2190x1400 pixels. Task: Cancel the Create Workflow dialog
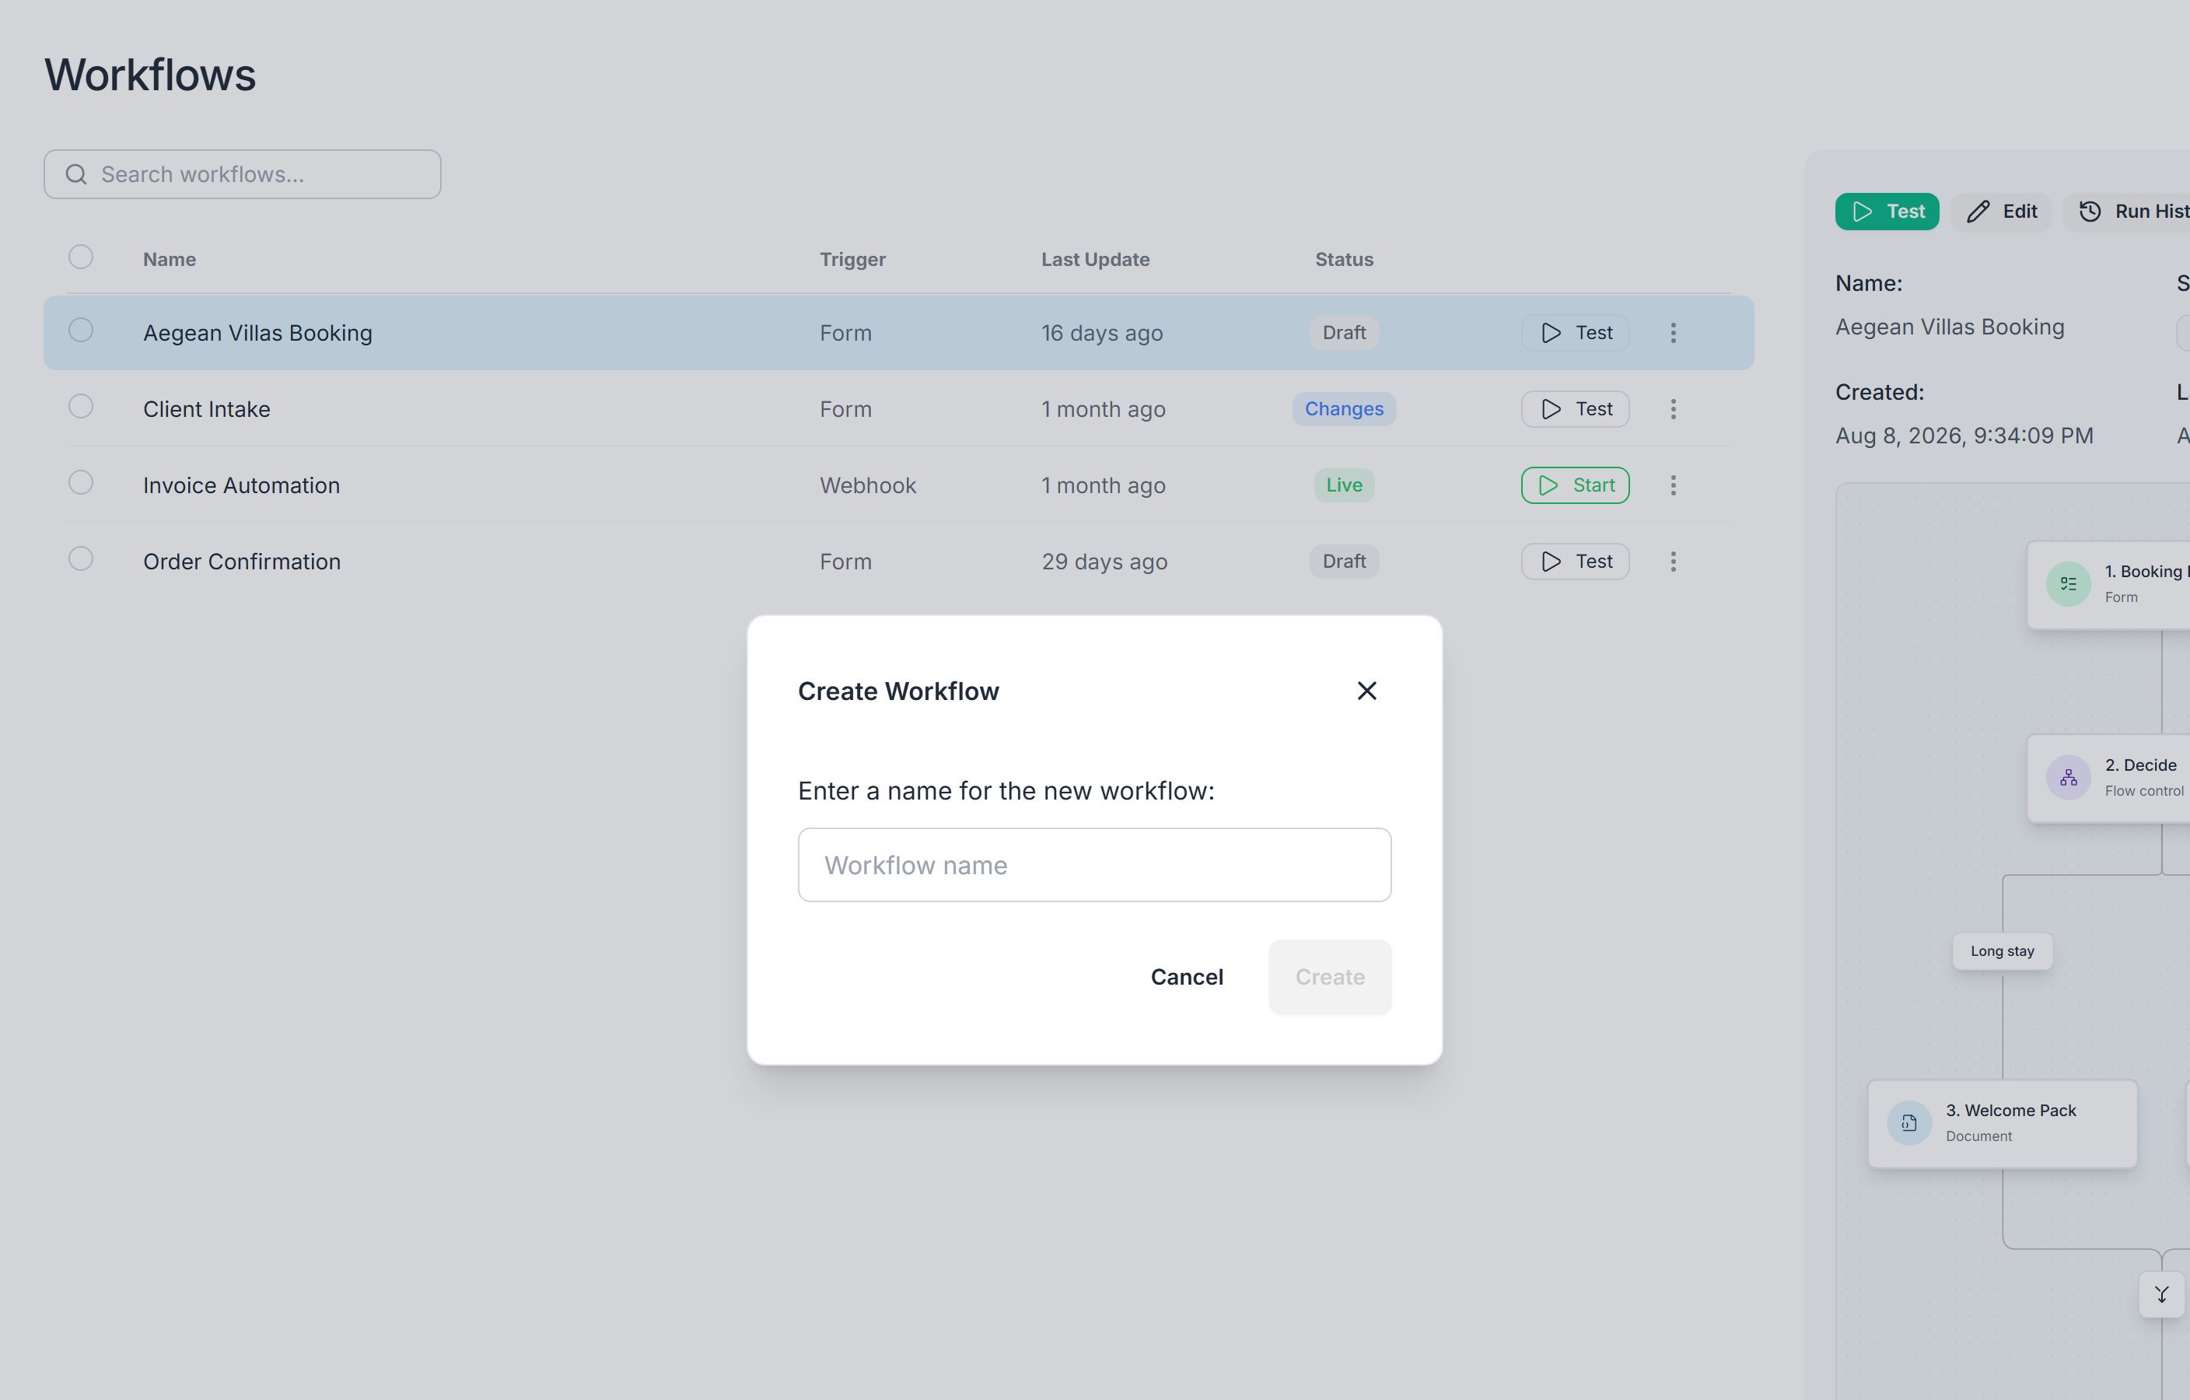pos(1186,976)
